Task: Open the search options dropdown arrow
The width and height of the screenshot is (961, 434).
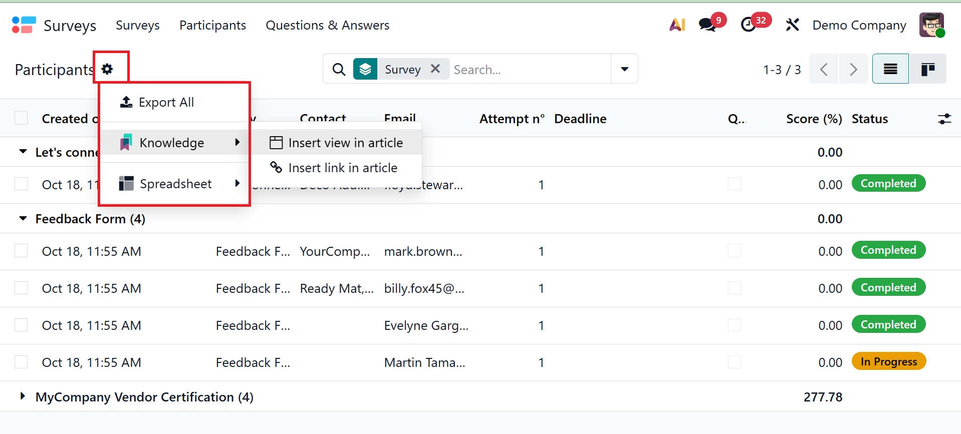Action: coord(624,69)
